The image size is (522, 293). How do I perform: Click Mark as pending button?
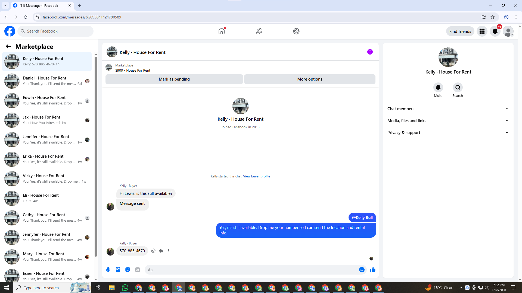[x=174, y=79]
